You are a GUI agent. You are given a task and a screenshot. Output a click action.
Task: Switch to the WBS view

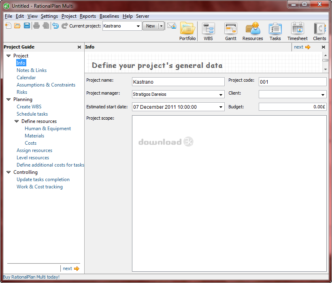click(209, 31)
